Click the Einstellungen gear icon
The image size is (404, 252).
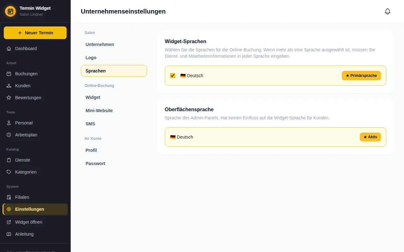tap(9, 209)
